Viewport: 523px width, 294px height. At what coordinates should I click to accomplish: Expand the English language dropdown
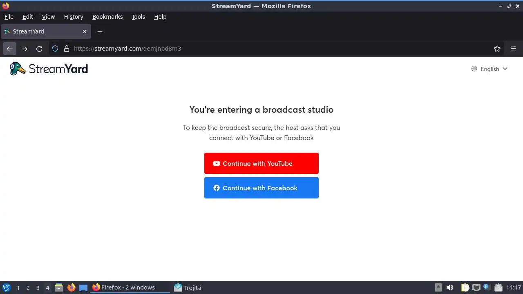pyautogui.click(x=489, y=69)
